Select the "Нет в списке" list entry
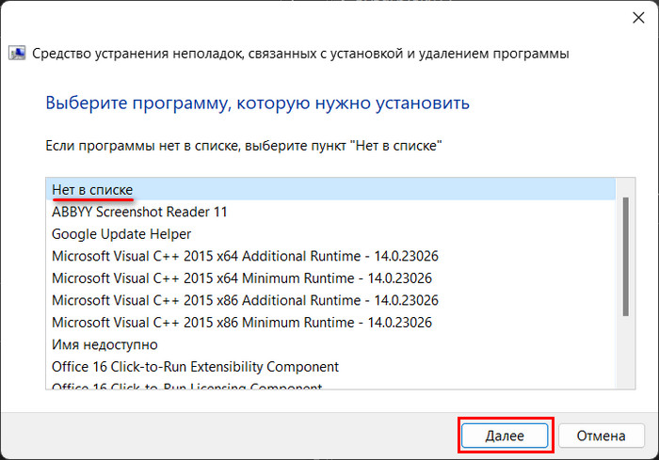Screen dimensions: 659x460 (x=330, y=189)
